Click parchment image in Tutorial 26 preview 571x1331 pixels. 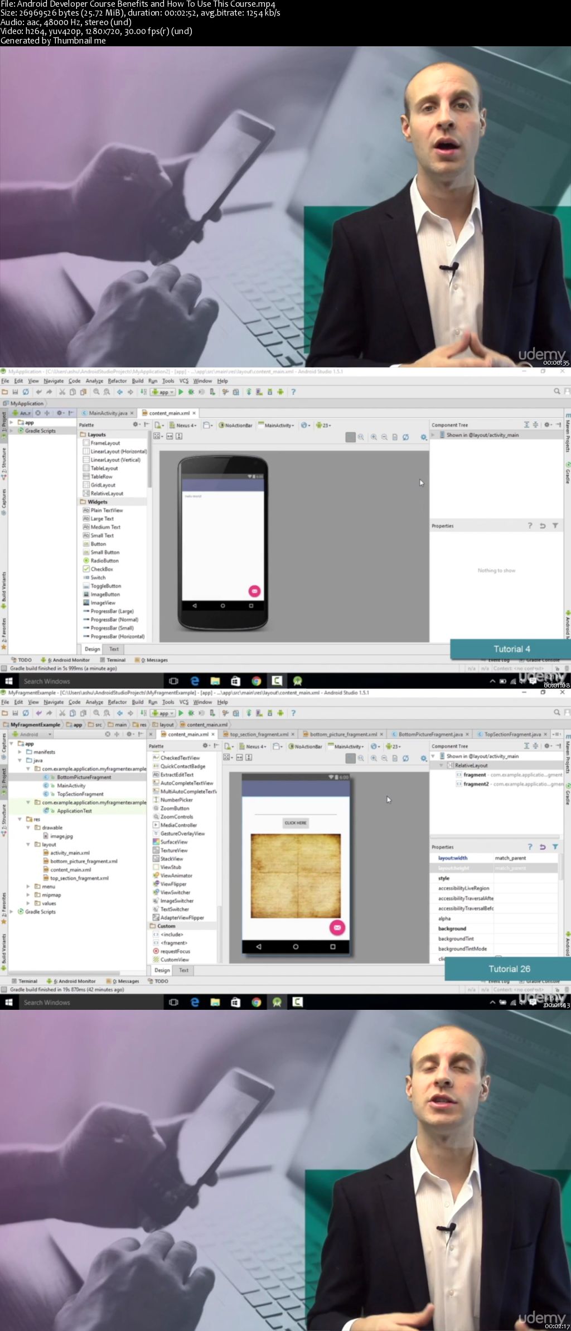coord(296,876)
